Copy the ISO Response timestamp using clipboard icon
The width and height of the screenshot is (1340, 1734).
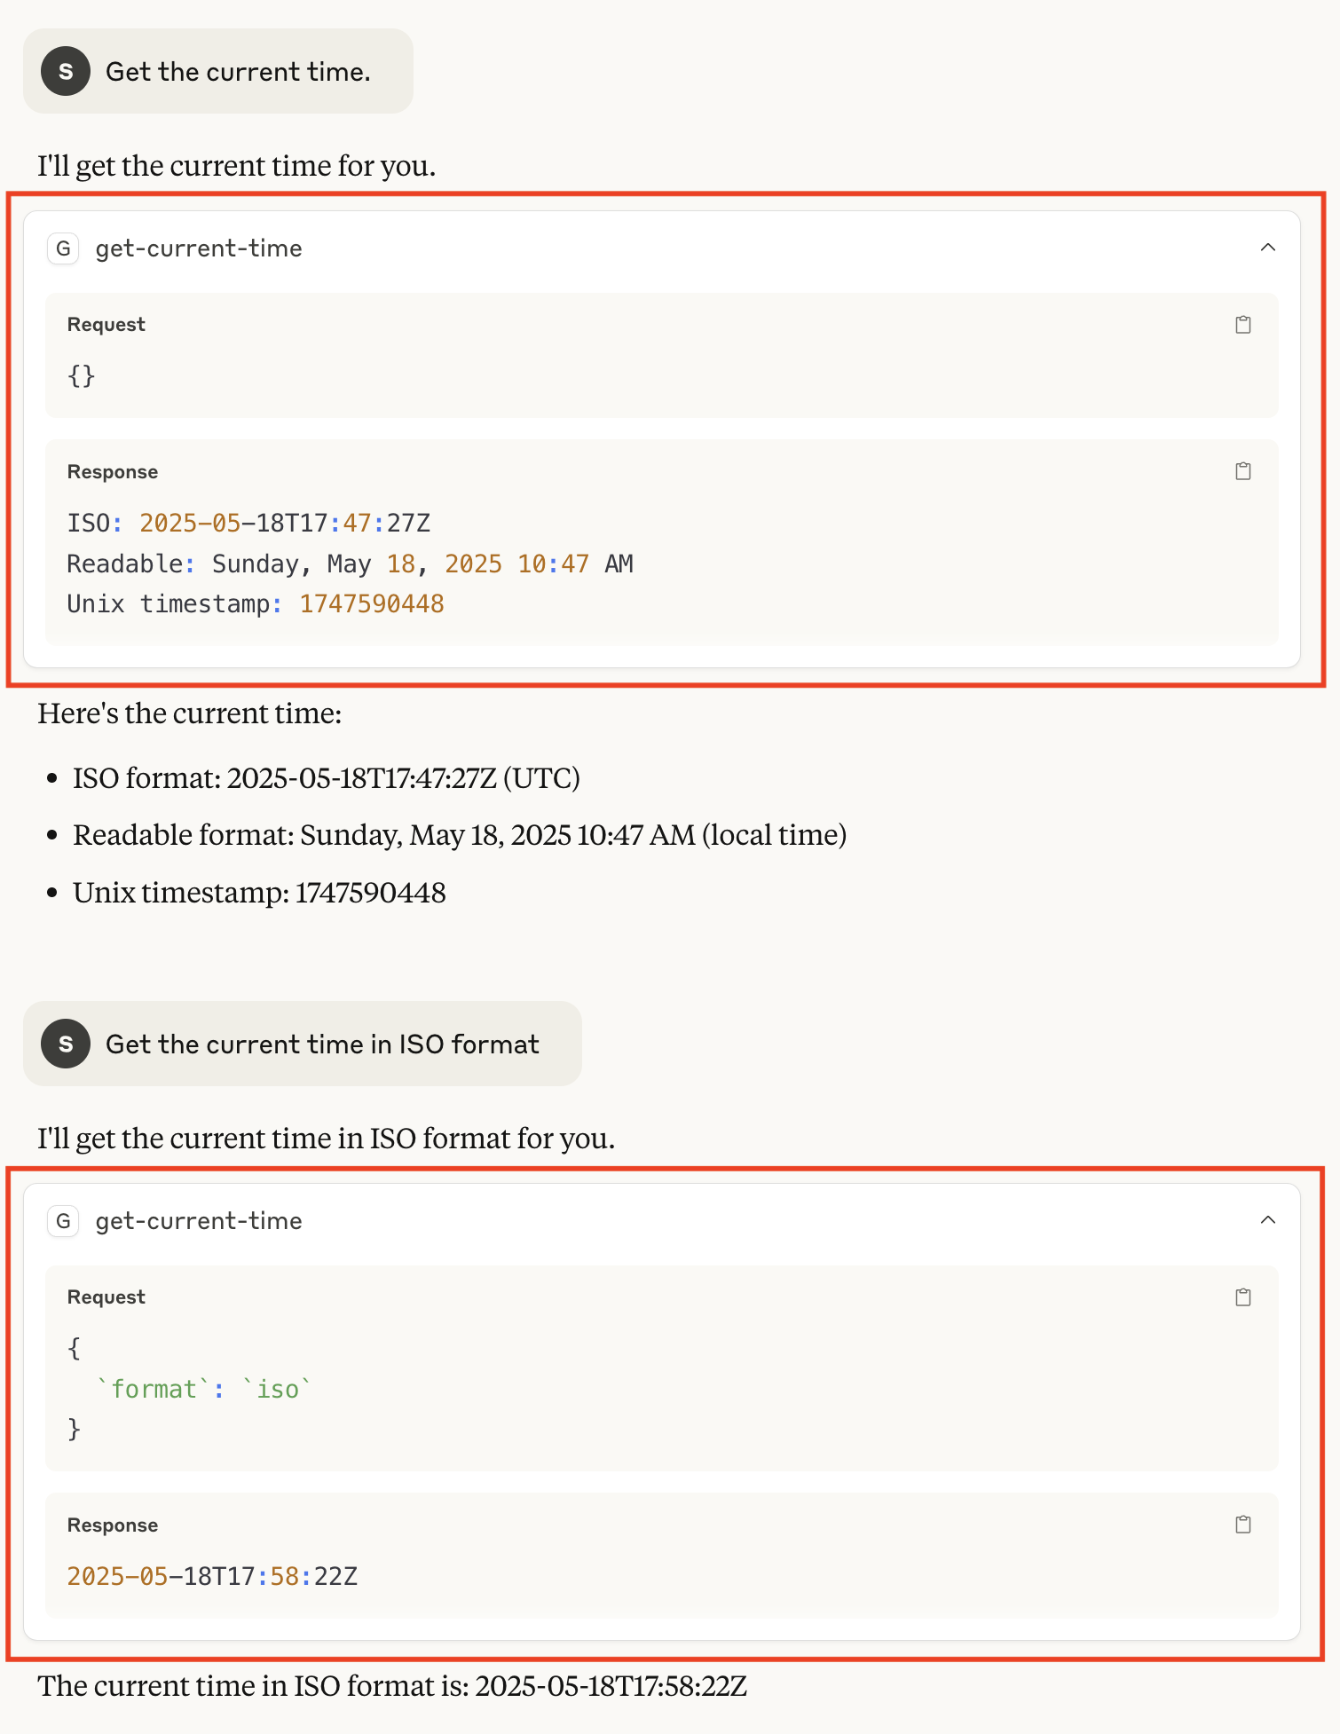[1242, 1525]
